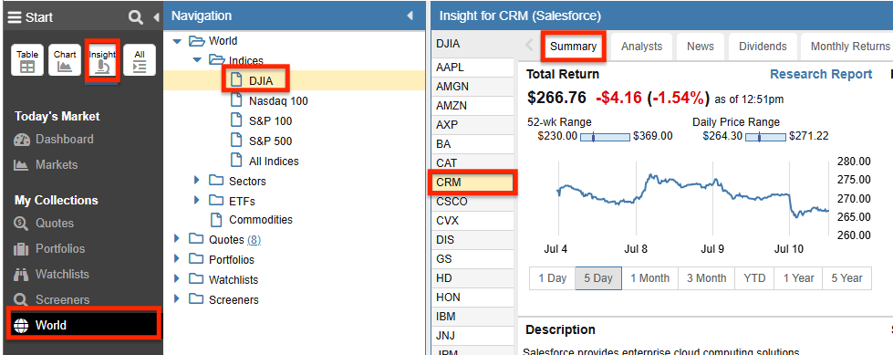Open the News tab
This screenshot has width=893, height=355.
(700, 47)
